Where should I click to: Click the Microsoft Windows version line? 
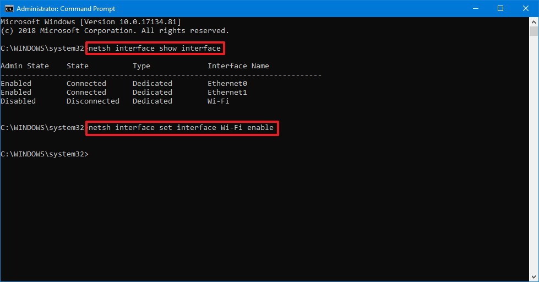pyautogui.click(x=91, y=22)
